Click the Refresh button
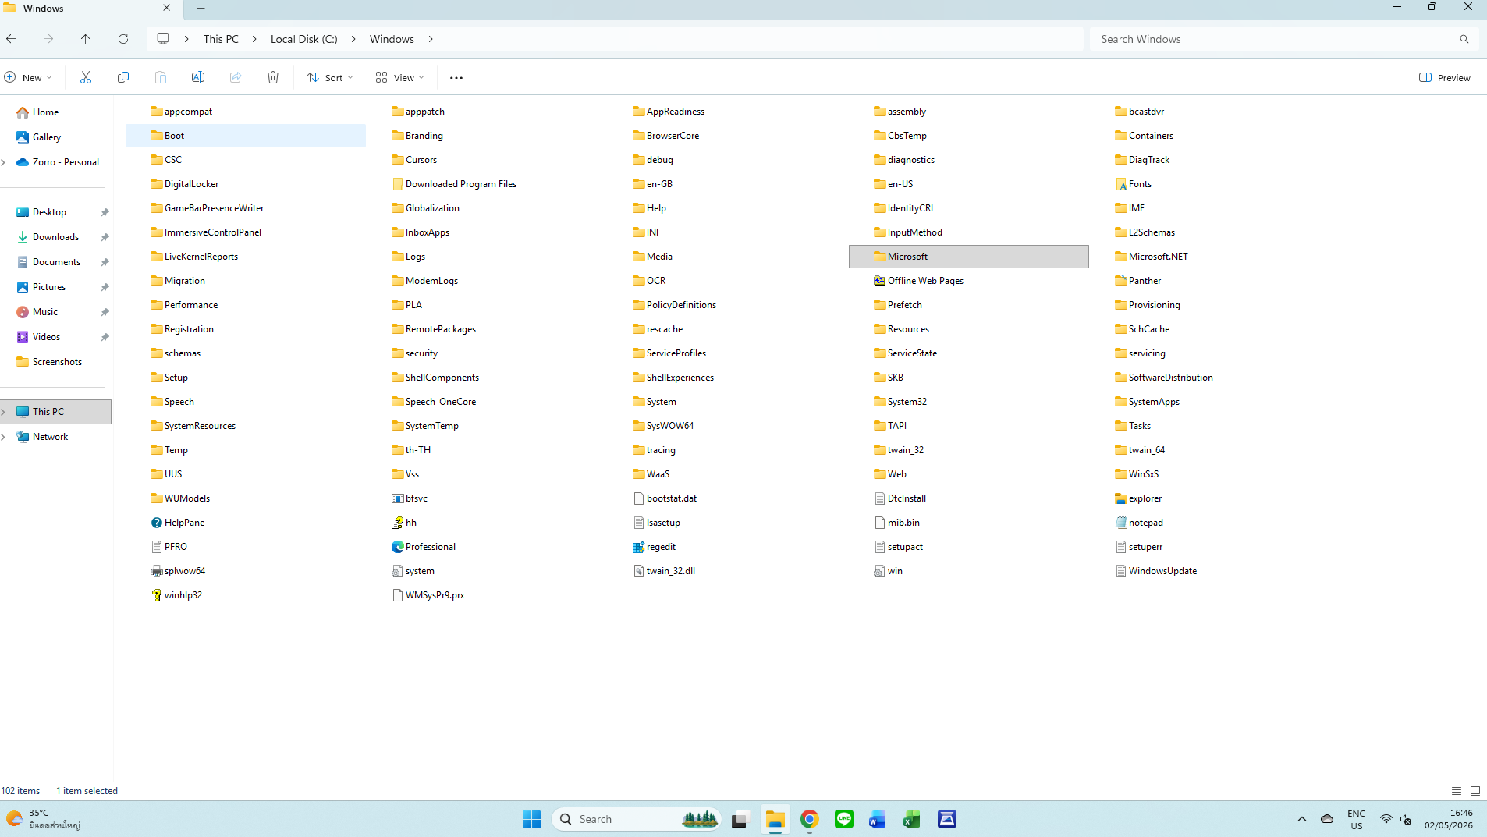The width and height of the screenshot is (1487, 837). pyautogui.click(x=123, y=39)
